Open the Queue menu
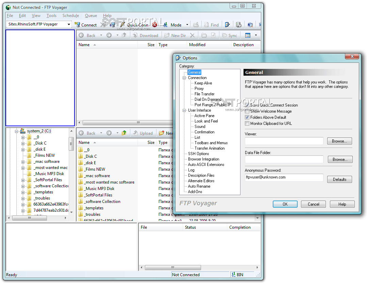367x284 pixels. 91,16
